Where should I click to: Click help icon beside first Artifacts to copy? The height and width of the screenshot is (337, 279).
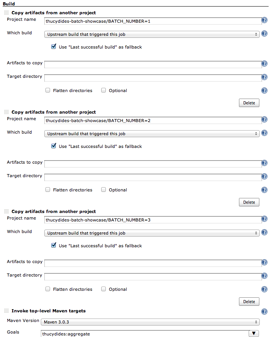coord(264,64)
